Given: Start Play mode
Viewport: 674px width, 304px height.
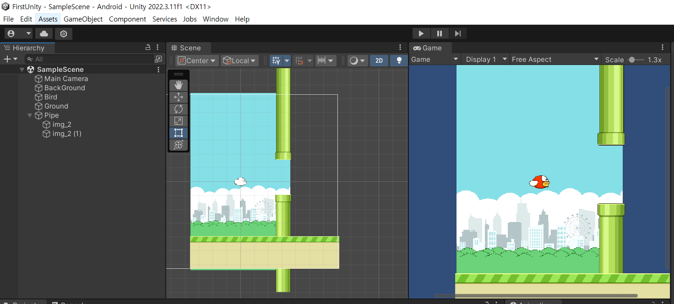Looking at the screenshot, I should click(x=421, y=33).
